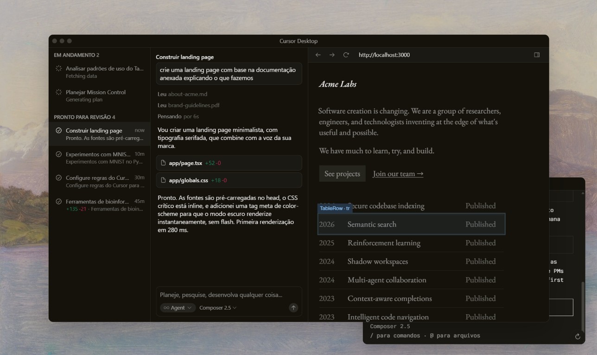Click the Secure codebase indexing row
This screenshot has width=597, height=355.
point(411,206)
